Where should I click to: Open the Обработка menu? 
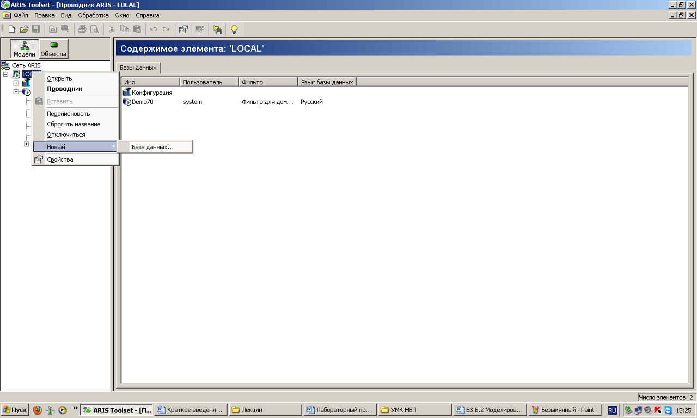[93, 15]
